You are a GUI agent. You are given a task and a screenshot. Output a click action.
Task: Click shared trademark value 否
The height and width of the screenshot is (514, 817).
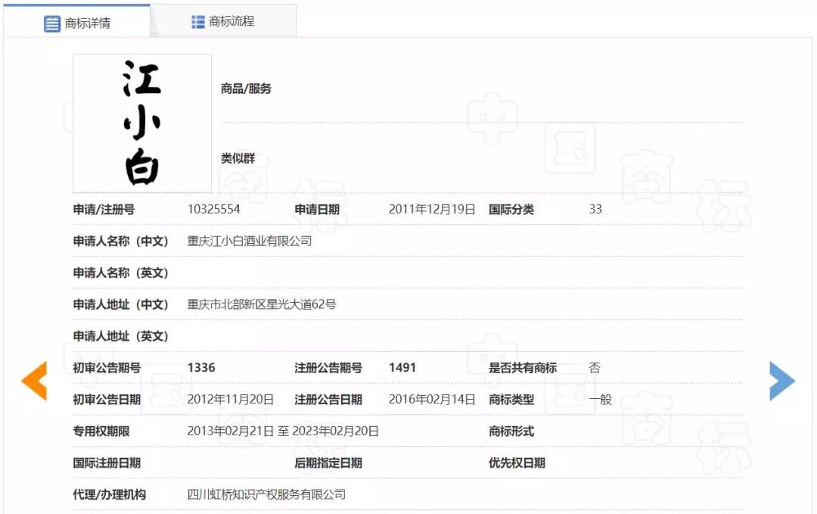coord(595,367)
